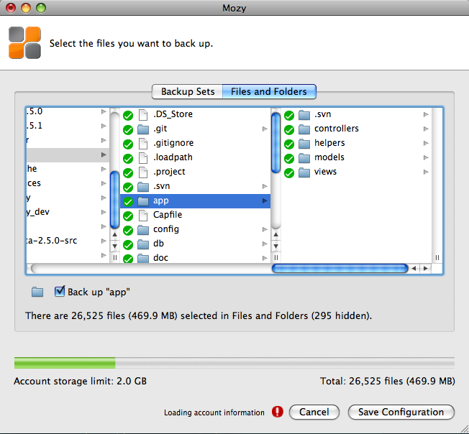
Task: Click the helpers folder icon
Action: point(304,144)
